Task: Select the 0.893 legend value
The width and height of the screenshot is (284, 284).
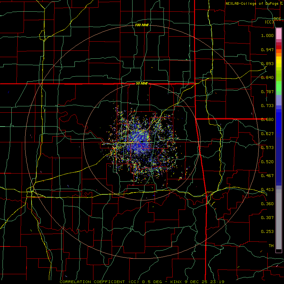Action: coord(267,63)
